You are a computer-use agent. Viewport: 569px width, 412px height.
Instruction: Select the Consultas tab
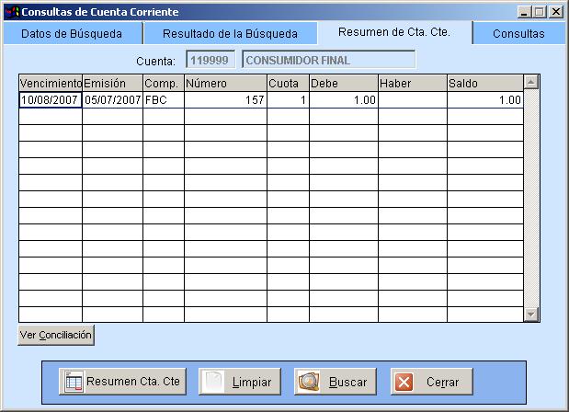[x=518, y=34]
